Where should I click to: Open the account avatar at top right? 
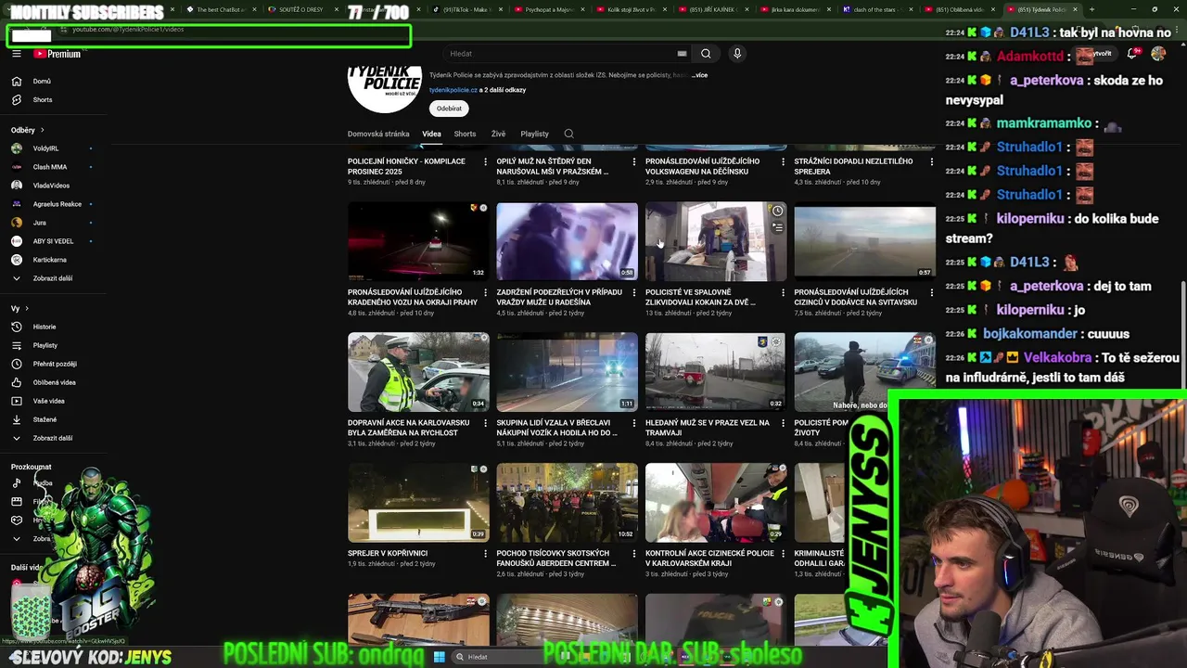(1158, 54)
